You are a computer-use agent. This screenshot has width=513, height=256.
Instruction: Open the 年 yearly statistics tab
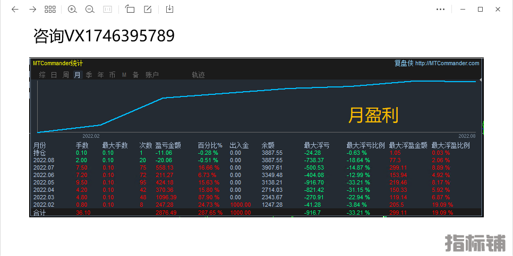(101, 75)
